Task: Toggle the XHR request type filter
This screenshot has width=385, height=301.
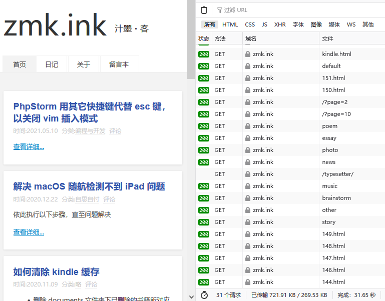Action: (280, 24)
